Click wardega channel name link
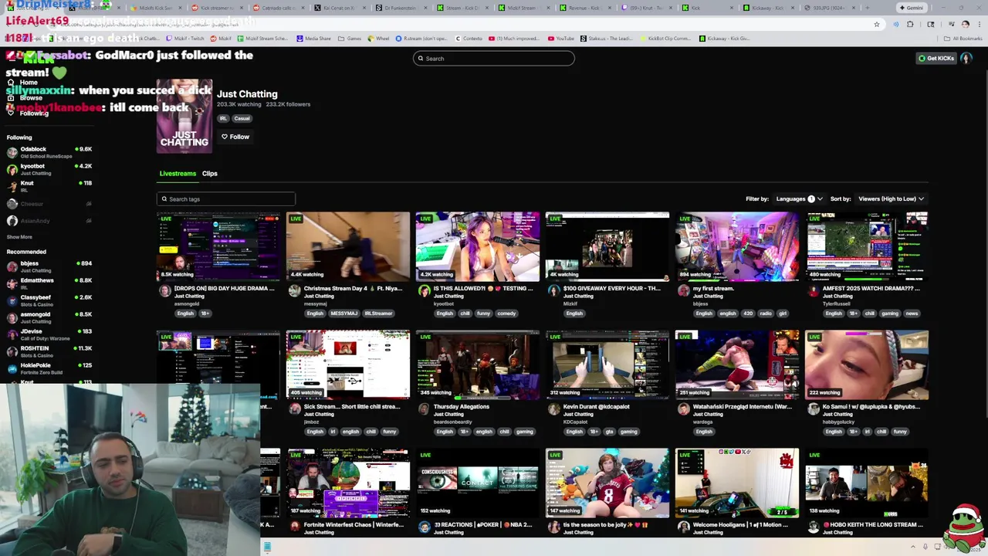Viewport: 988px width, 556px height. pos(703,422)
